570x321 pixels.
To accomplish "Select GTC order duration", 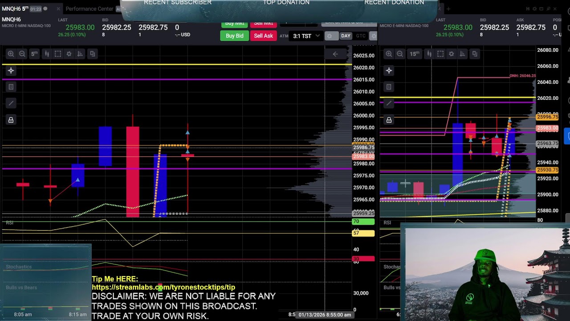I will (361, 36).
